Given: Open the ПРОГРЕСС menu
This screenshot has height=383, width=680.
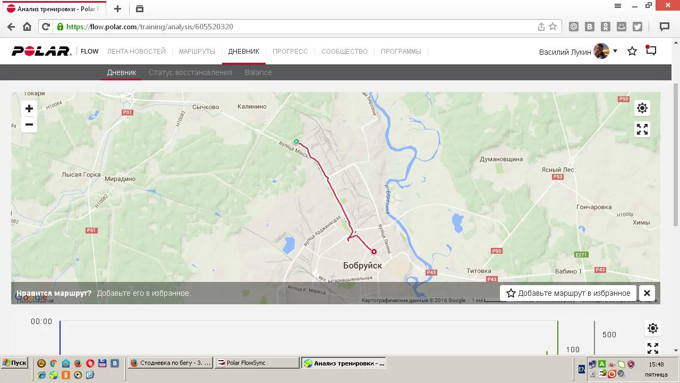Looking at the screenshot, I should [x=290, y=52].
